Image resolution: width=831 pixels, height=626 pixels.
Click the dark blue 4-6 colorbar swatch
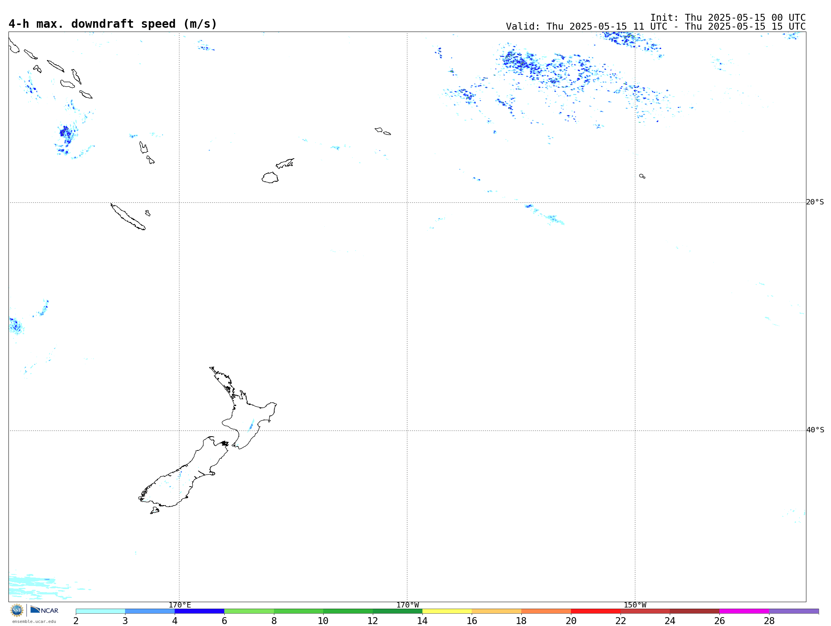(199, 611)
